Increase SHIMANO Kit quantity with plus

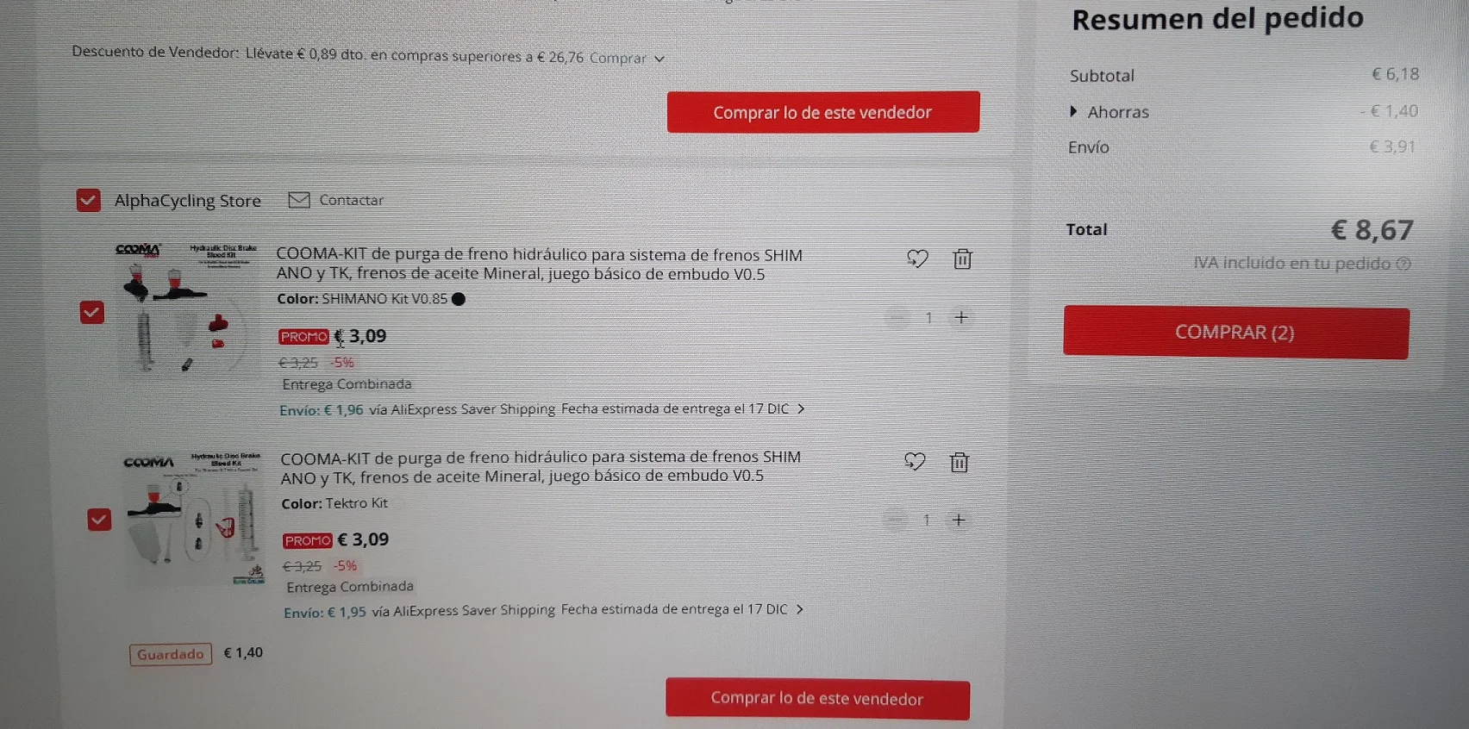click(961, 317)
